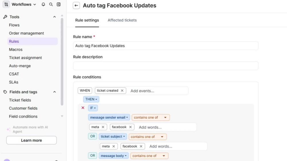287x161 pixels.
Task: Open sender email contains one of dropdown
Action: [x=151, y=118]
